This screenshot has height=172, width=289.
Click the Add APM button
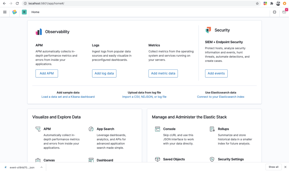pos(47,73)
